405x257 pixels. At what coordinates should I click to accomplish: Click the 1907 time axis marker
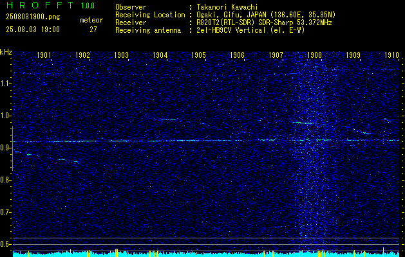(x=276, y=55)
